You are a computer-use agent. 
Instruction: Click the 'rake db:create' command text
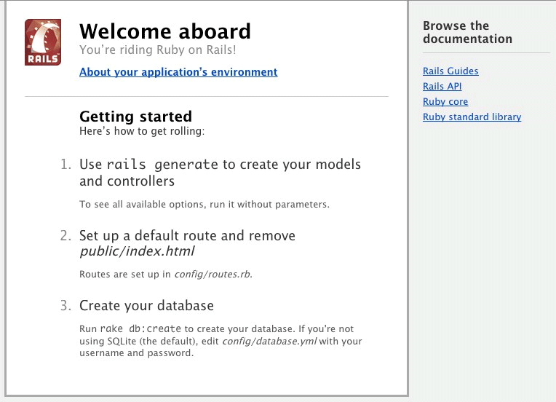(140, 329)
